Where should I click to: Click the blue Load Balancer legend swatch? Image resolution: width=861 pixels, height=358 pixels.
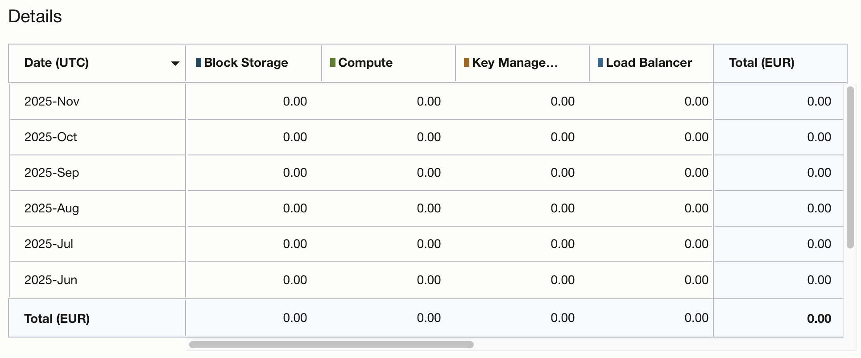pyautogui.click(x=600, y=62)
